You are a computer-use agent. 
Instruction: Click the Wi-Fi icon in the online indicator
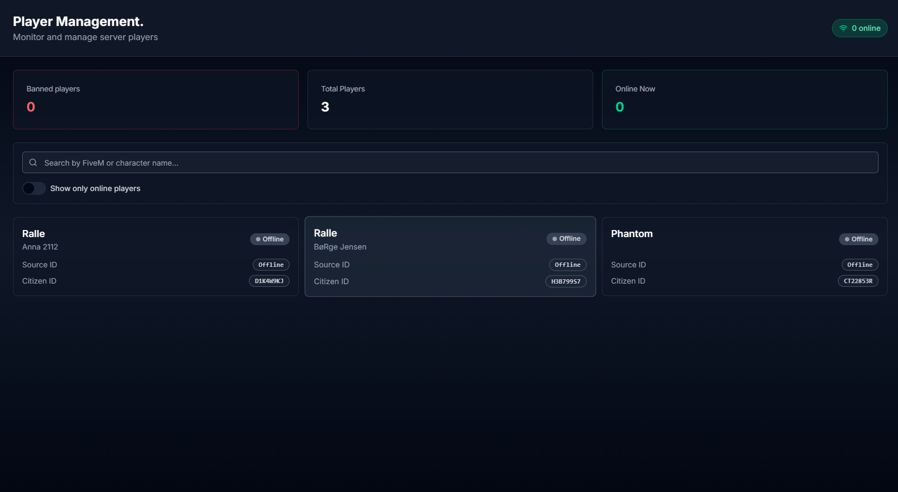tap(843, 28)
